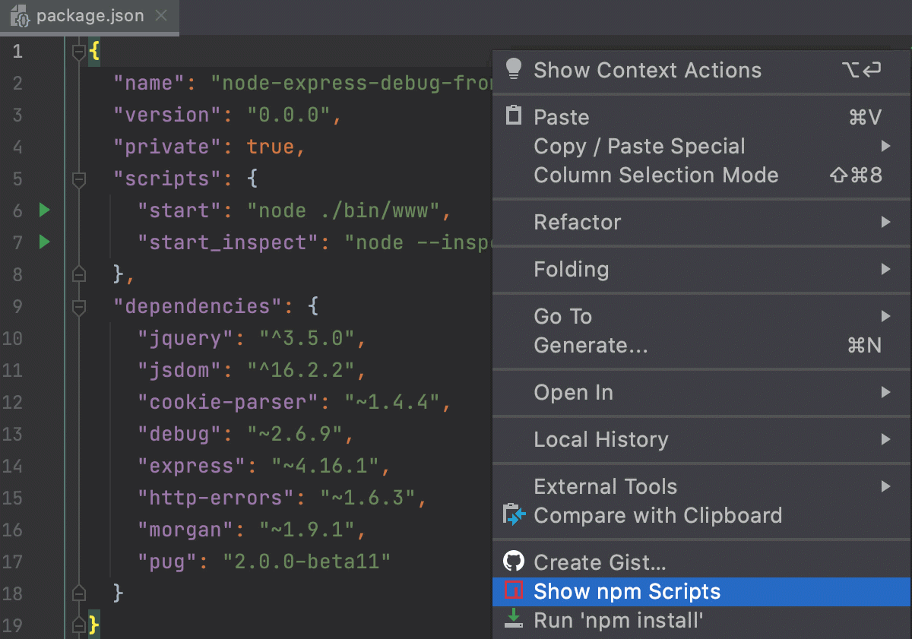The image size is (912, 639).
Task: Collapse the scripts block using the gutter arrow
Action: point(78,179)
